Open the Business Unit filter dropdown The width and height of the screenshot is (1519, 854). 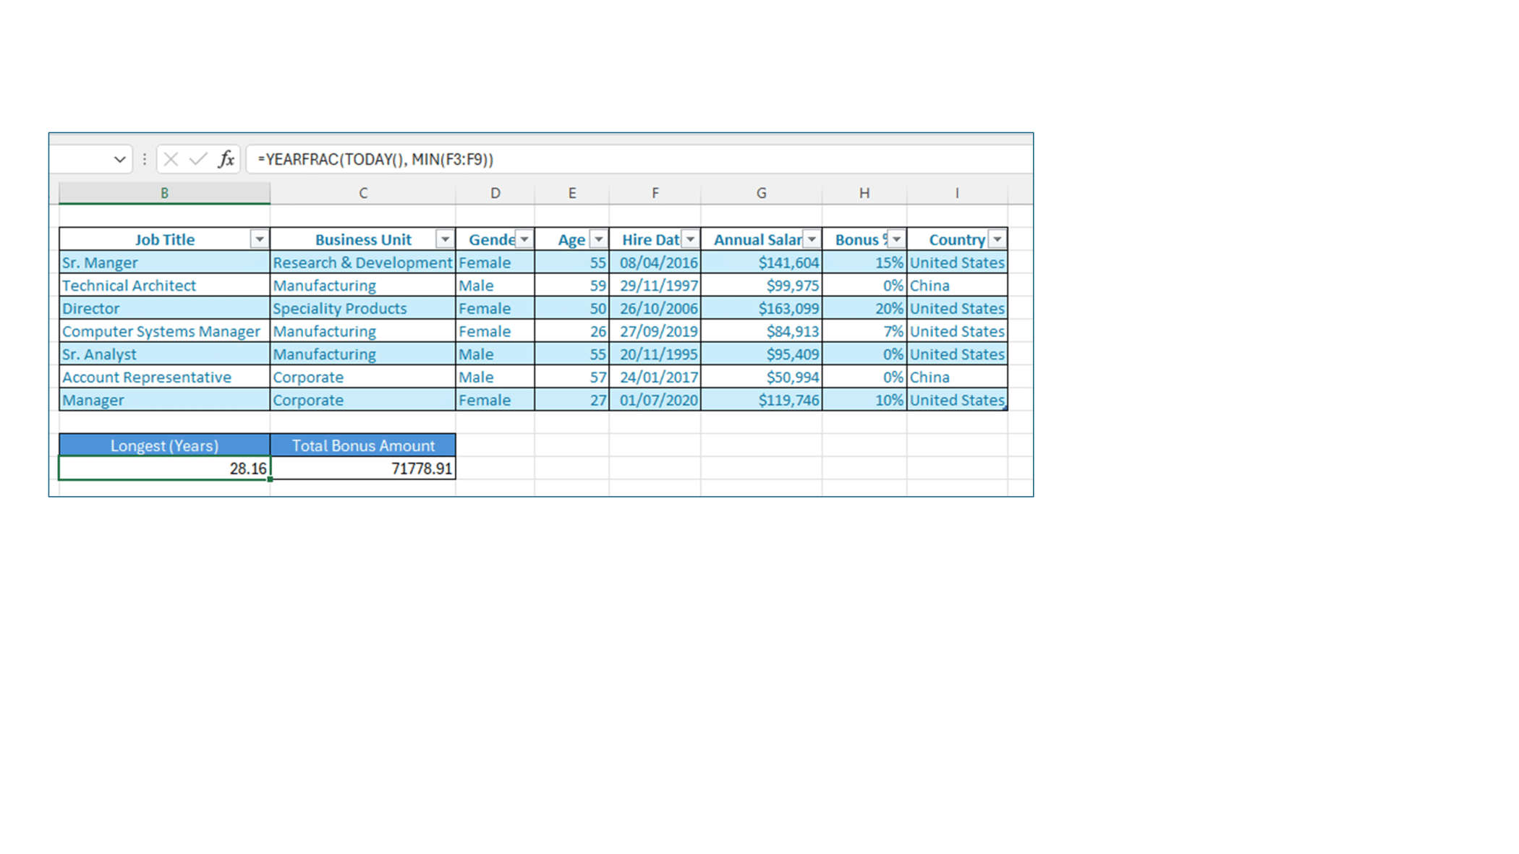point(445,239)
